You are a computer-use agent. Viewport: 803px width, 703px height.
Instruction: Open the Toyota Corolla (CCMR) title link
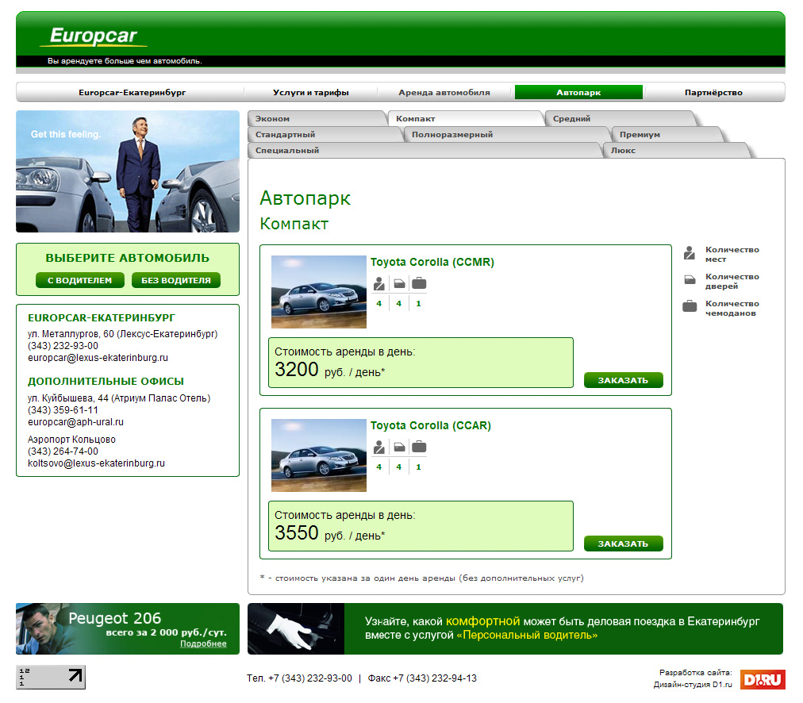tap(432, 262)
